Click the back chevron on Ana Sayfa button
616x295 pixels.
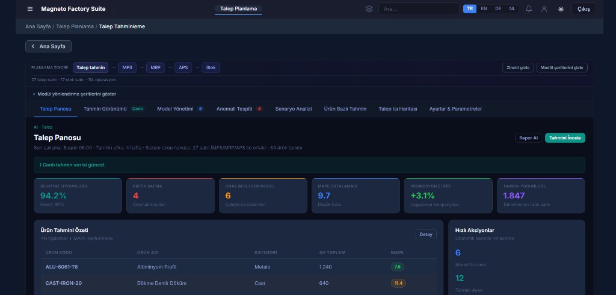click(x=33, y=46)
